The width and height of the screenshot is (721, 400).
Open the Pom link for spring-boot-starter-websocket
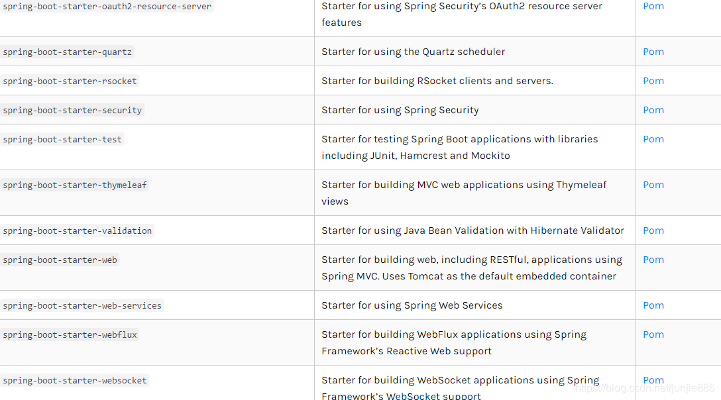(x=653, y=379)
